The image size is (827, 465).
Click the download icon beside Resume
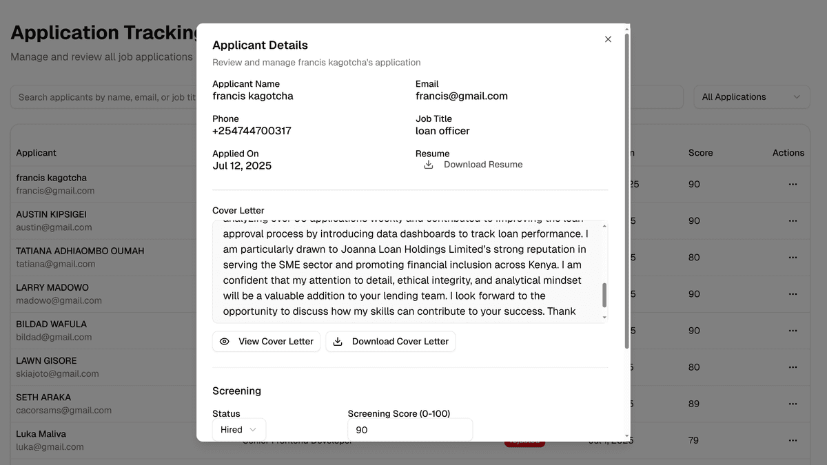(x=428, y=165)
